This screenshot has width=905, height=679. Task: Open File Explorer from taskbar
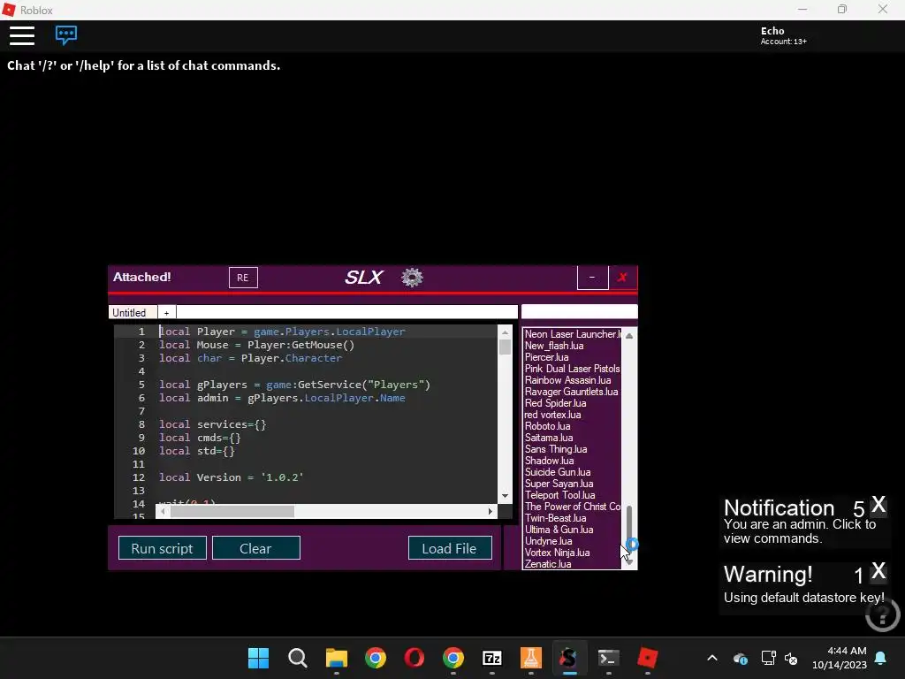point(337,658)
